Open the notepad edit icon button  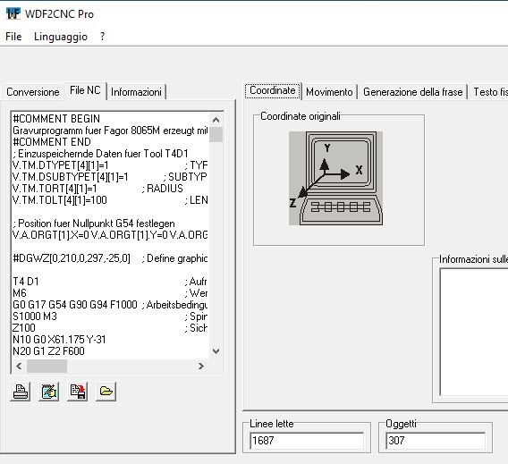48,392
